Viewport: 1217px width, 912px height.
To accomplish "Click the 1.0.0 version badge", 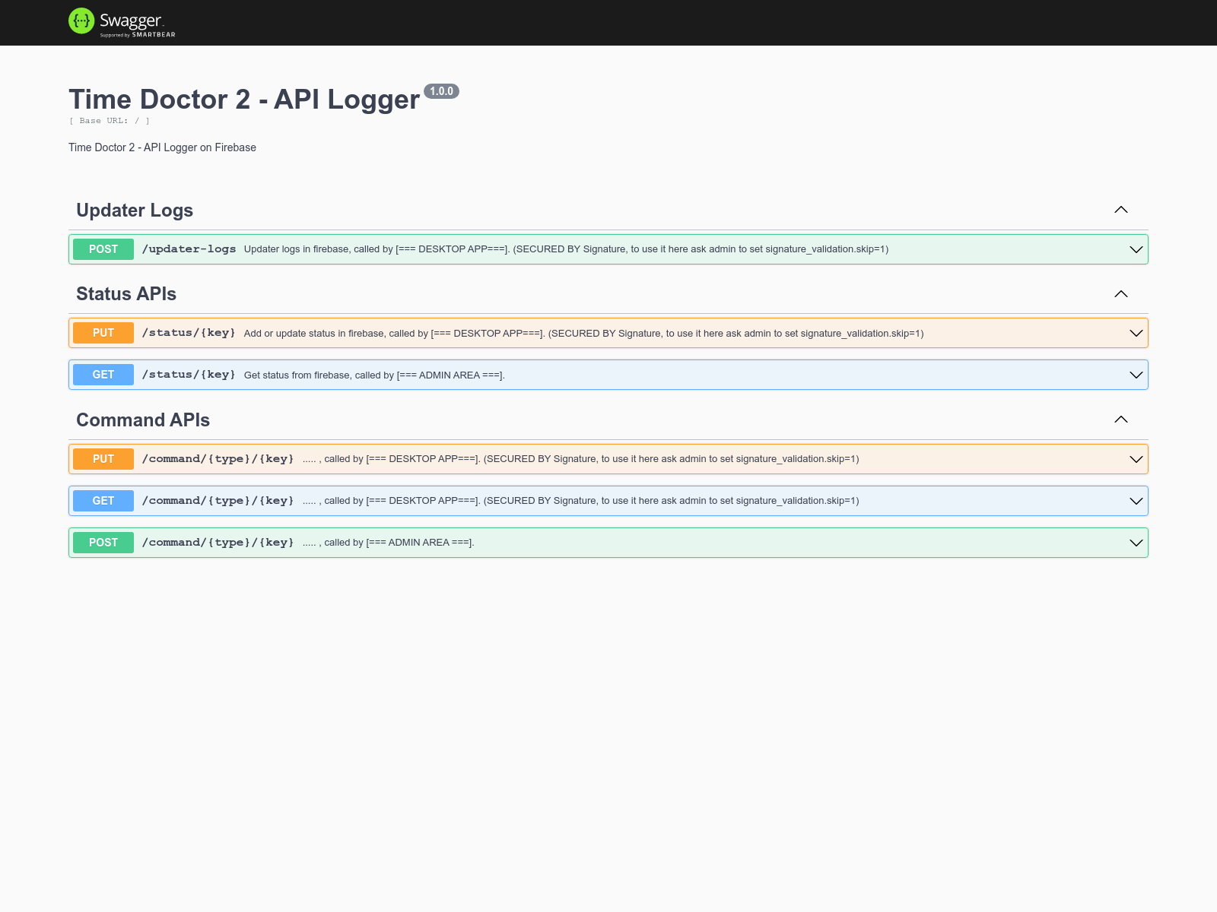I will [441, 91].
